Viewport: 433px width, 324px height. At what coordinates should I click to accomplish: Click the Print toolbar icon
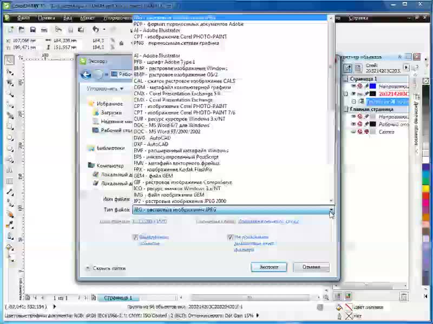click(x=44, y=30)
